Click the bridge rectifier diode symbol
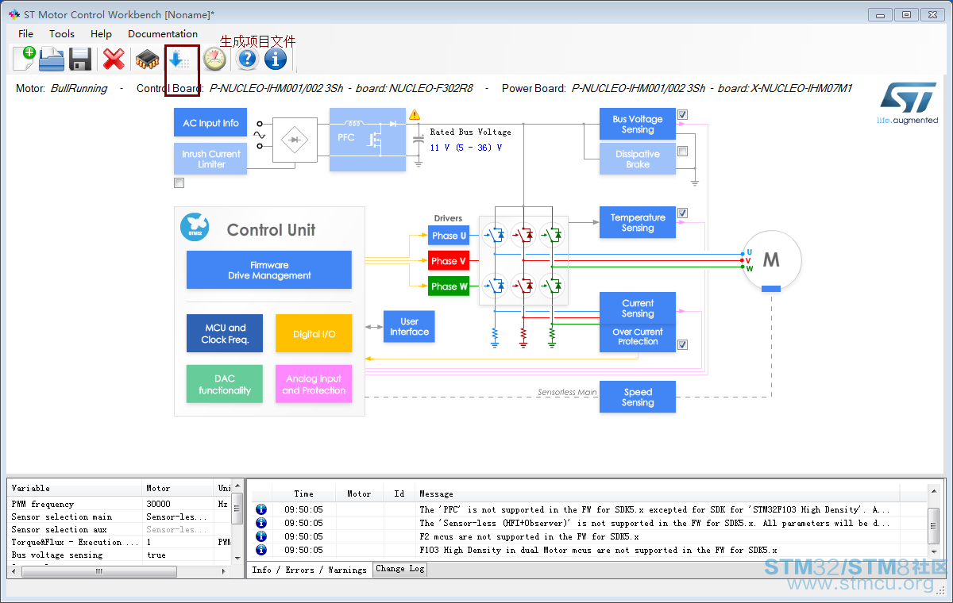The image size is (953, 603). coord(295,140)
